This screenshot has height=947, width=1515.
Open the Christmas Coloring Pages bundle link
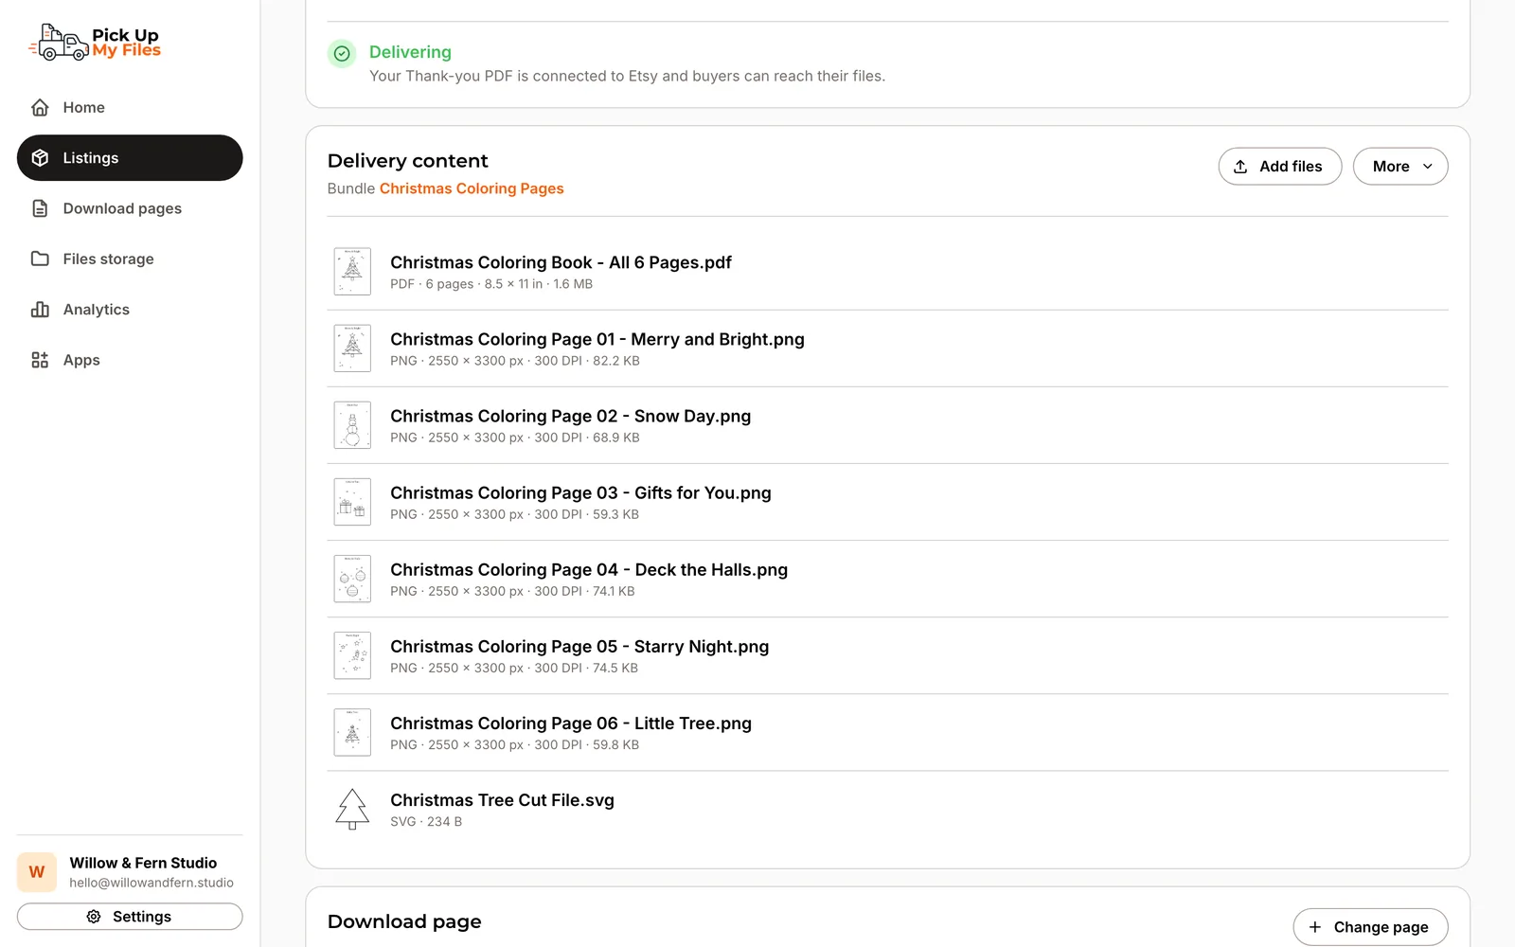(472, 188)
